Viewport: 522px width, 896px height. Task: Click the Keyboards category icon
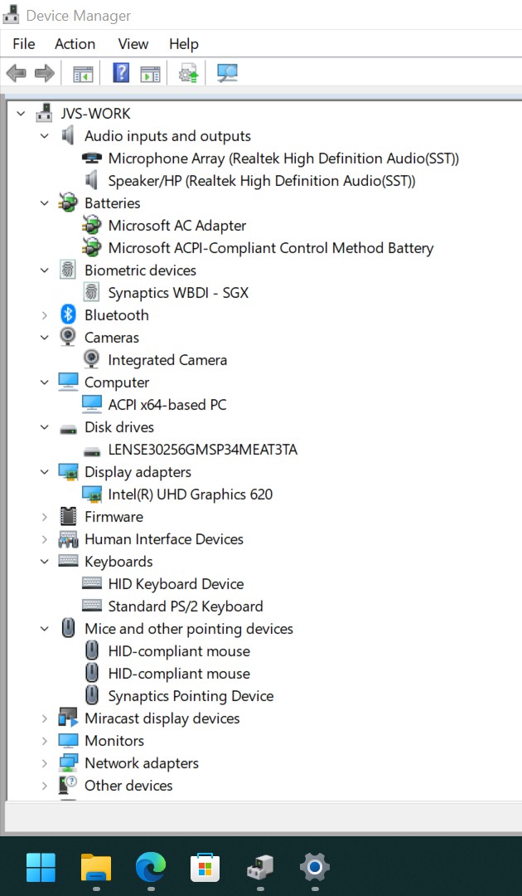[x=68, y=561]
